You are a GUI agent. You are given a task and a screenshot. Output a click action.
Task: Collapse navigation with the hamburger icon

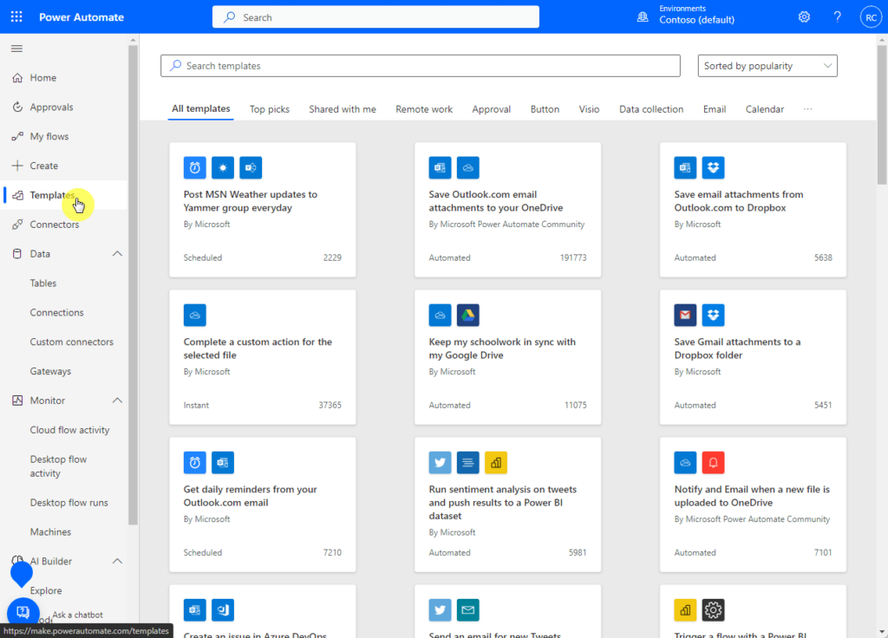click(17, 49)
